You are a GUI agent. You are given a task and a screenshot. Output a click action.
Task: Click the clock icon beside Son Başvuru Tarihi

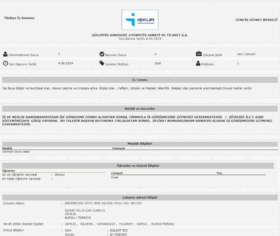(x=5, y=63)
